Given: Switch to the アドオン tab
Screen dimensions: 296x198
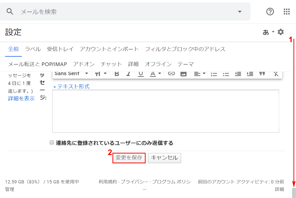Looking at the screenshot, I should pyautogui.click(x=84, y=64).
